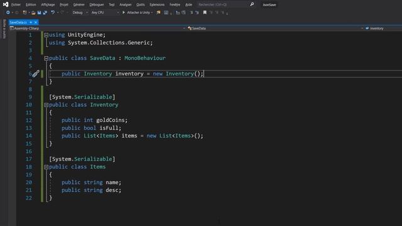The width and height of the screenshot is (402, 226).
Task: Open the Projet menu
Action: [64, 4]
